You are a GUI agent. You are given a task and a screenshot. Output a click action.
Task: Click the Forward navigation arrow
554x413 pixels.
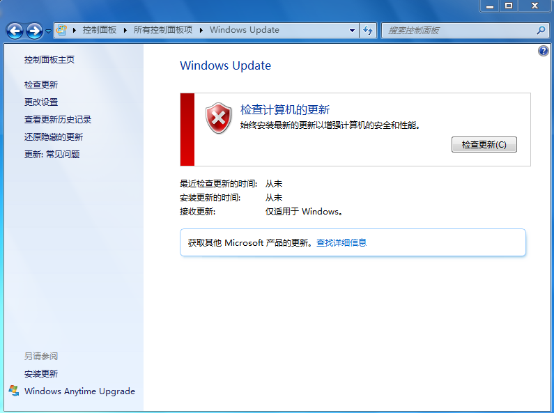pyautogui.click(x=34, y=31)
